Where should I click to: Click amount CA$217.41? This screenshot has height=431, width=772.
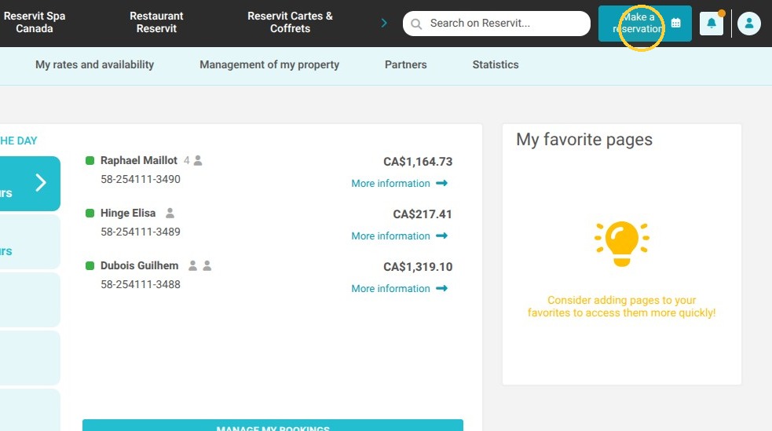(x=423, y=214)
